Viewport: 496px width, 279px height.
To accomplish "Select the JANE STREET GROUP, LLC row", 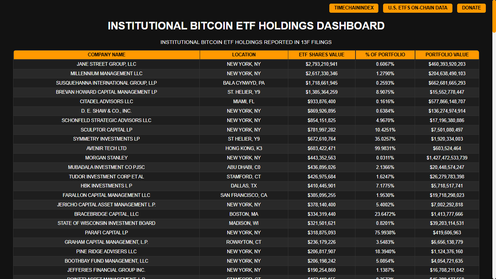I will [x=106, y=64].
